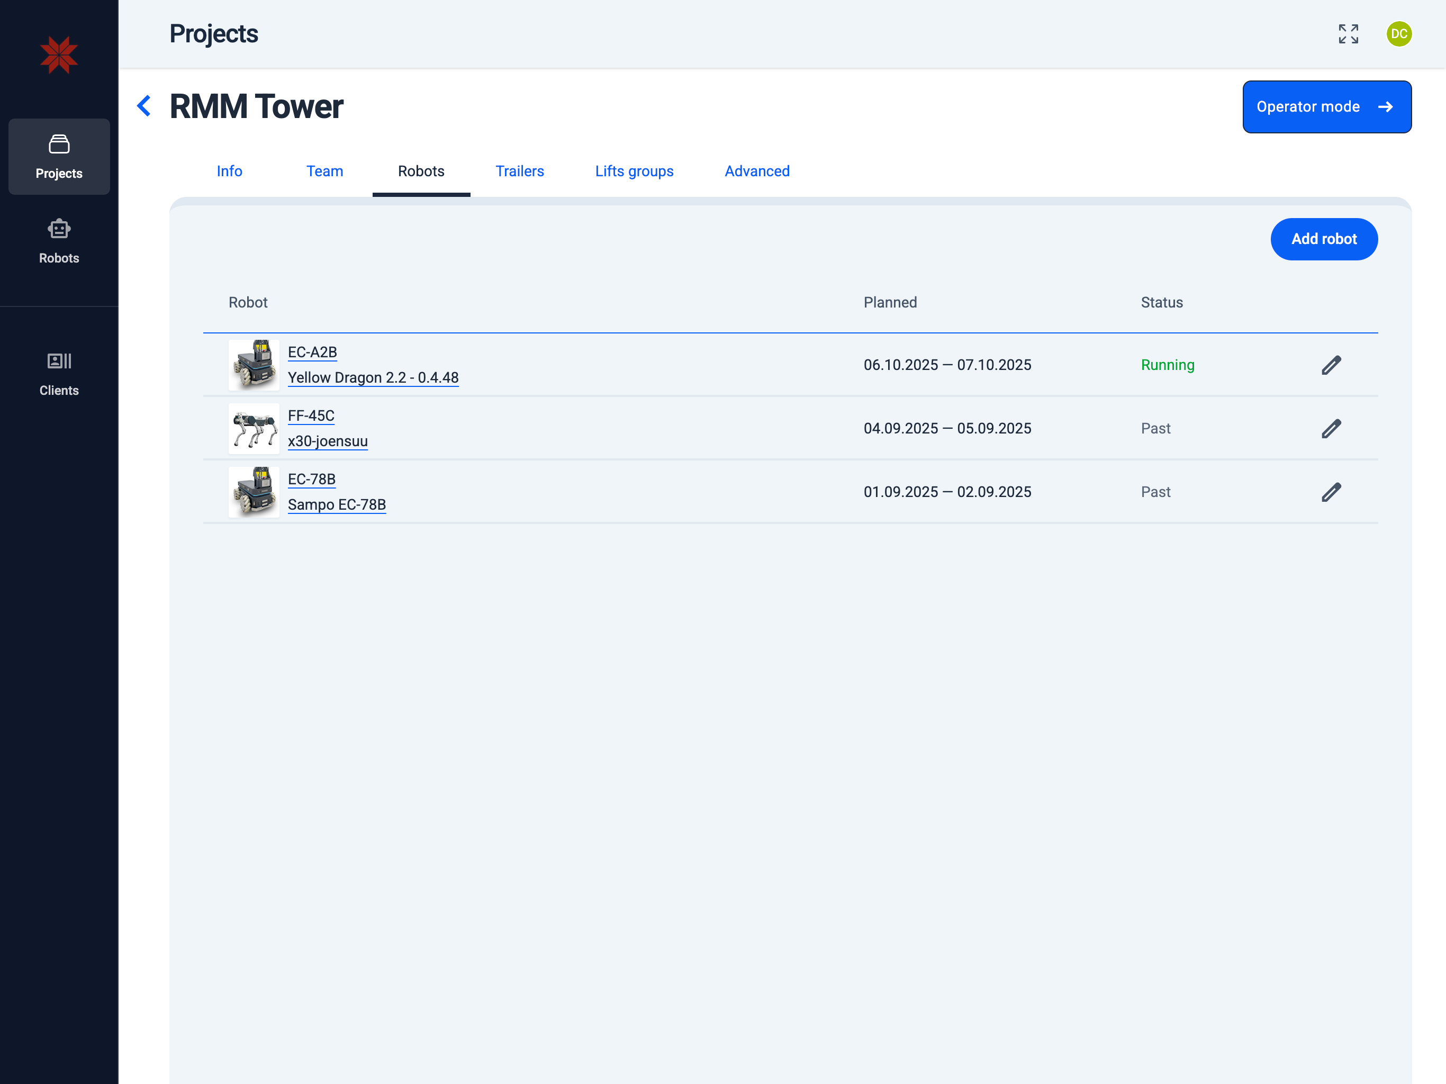The width and height of the screenshot is (1446, 1084).
Task: Open the Lifts groups tab
Action: (634, 171)
